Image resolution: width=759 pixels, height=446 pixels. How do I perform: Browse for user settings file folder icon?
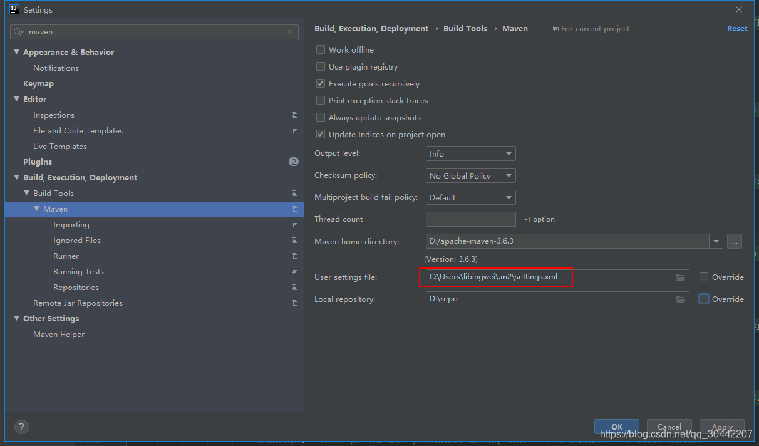pos(681,277)
